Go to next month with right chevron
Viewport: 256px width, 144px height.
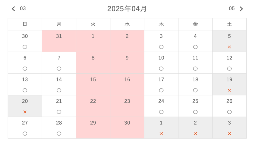pos(241,9)
